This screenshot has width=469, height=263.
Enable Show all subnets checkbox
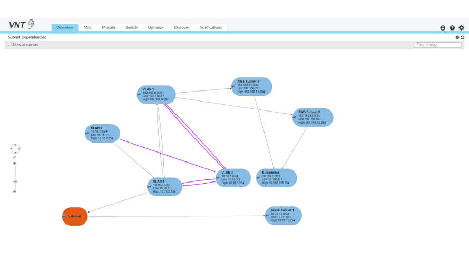[x=9, y=45]
